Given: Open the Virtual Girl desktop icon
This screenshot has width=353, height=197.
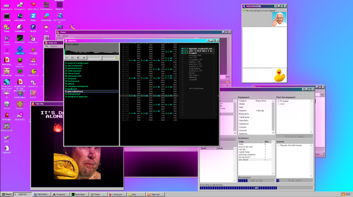Looking at the screenshot, I should point(6,72).
